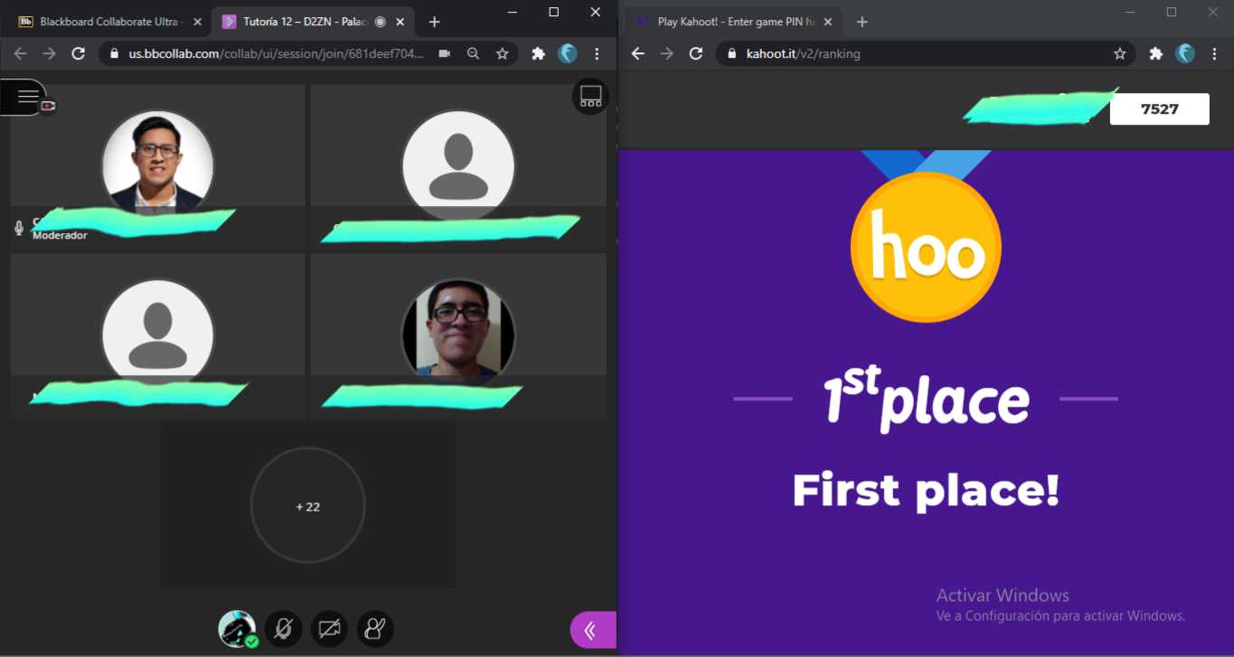Open the purple Collaborate panel expander
This screenshot has height=657, width=1234.
(593, 630)
